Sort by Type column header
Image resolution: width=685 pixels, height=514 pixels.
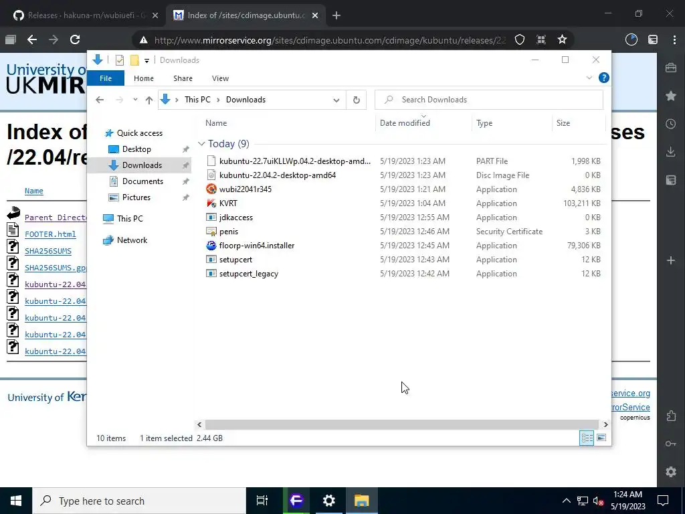(x=512, y=123)
